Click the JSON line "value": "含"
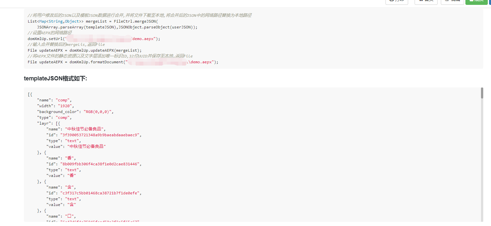491x226 pixels. click(x=61, y=205)
